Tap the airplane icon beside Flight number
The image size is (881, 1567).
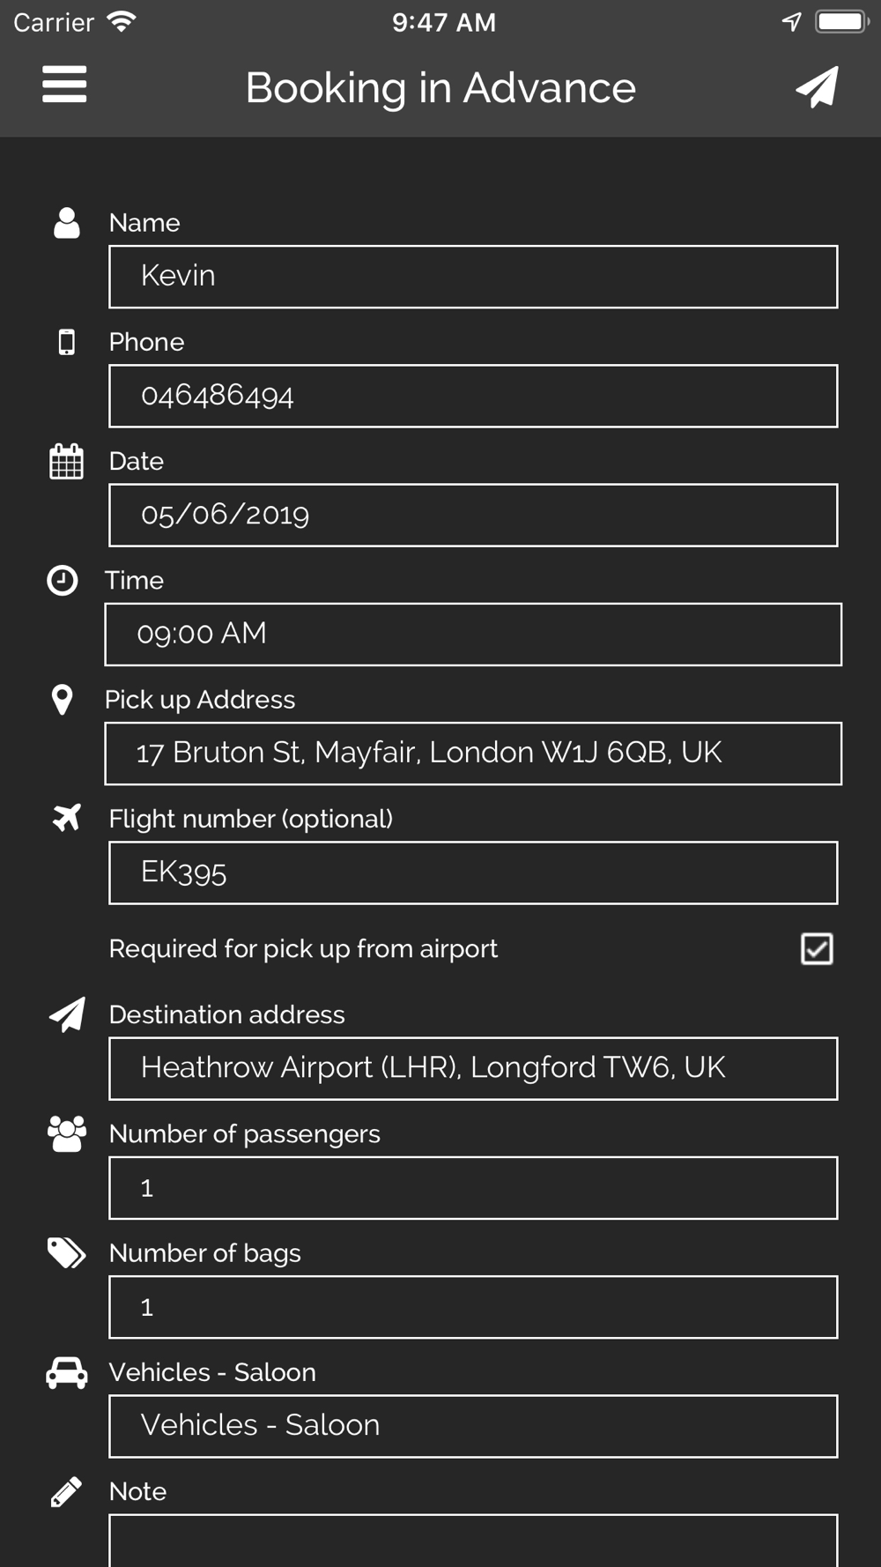66,818
